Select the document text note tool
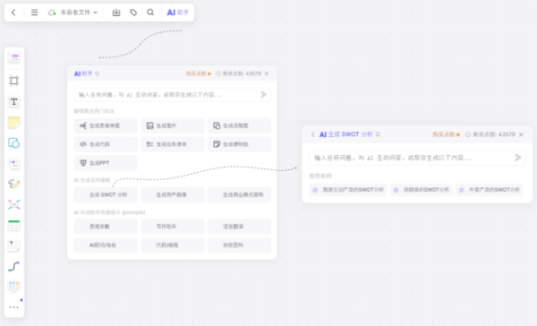 pos(14,245)
